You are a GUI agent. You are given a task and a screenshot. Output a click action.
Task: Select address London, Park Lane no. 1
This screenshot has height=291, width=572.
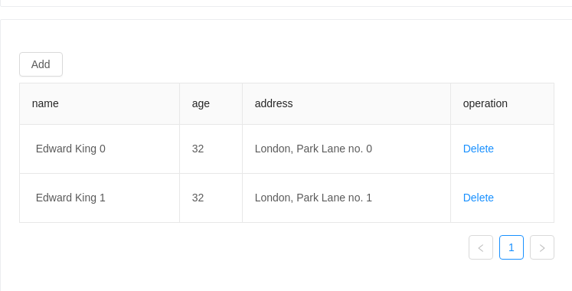(313, 198)
